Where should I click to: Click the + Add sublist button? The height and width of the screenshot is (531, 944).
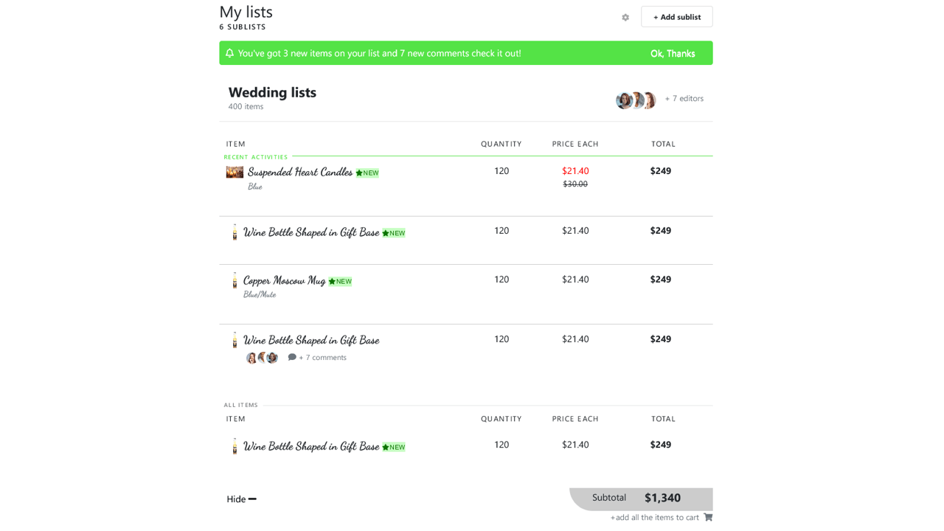676,16
